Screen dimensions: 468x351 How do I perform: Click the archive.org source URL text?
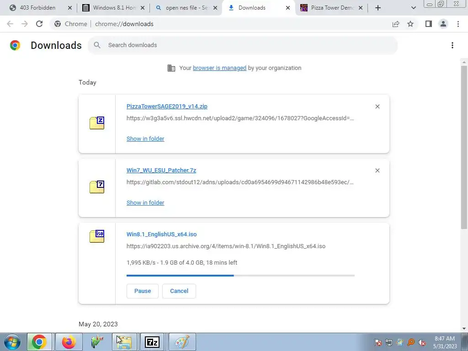[x=226, y=246]
